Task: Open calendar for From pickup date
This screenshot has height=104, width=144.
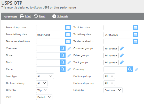Action: 68,28
